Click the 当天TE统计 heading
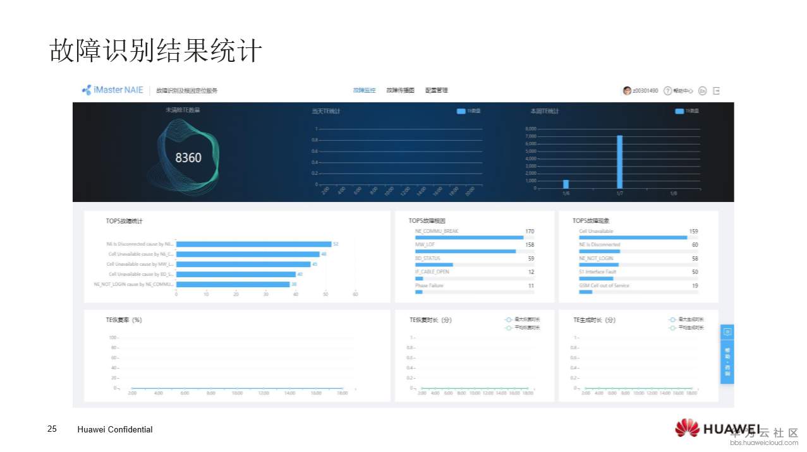 326,111
